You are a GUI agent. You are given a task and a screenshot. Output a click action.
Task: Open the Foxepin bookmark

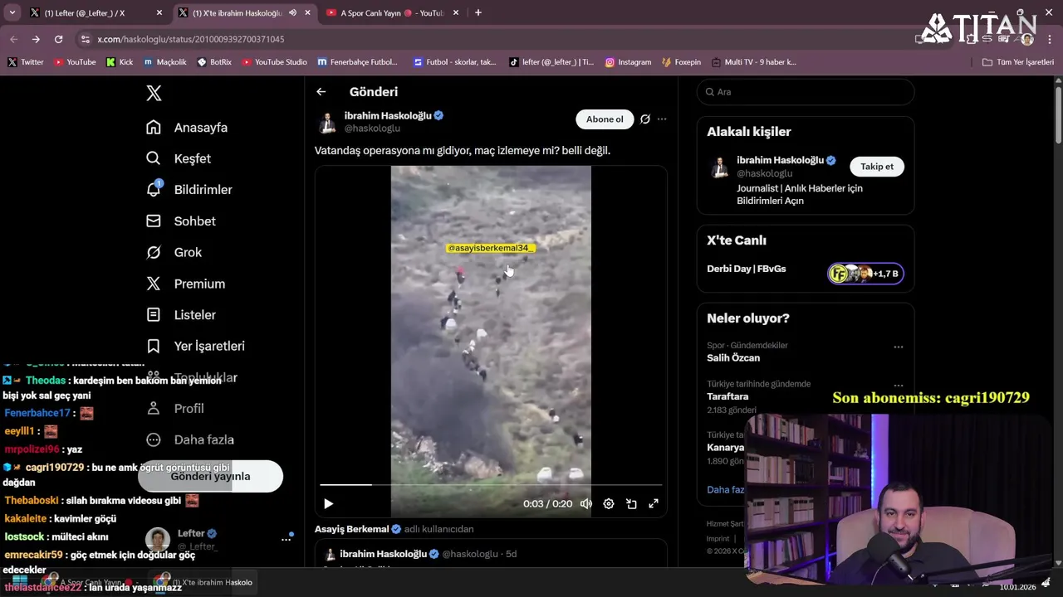click(x=682, y=62)
